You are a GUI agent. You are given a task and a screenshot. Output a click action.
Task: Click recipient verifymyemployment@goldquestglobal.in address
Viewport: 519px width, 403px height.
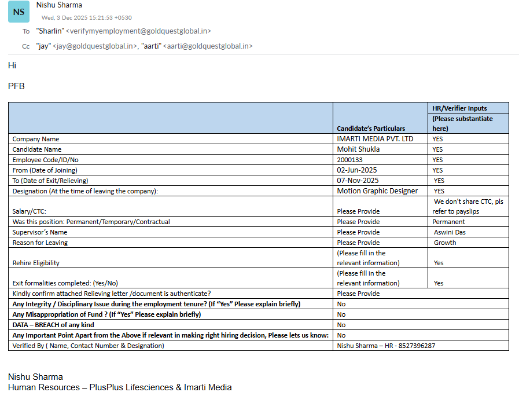pyautogui.click(x=138, y=31)
